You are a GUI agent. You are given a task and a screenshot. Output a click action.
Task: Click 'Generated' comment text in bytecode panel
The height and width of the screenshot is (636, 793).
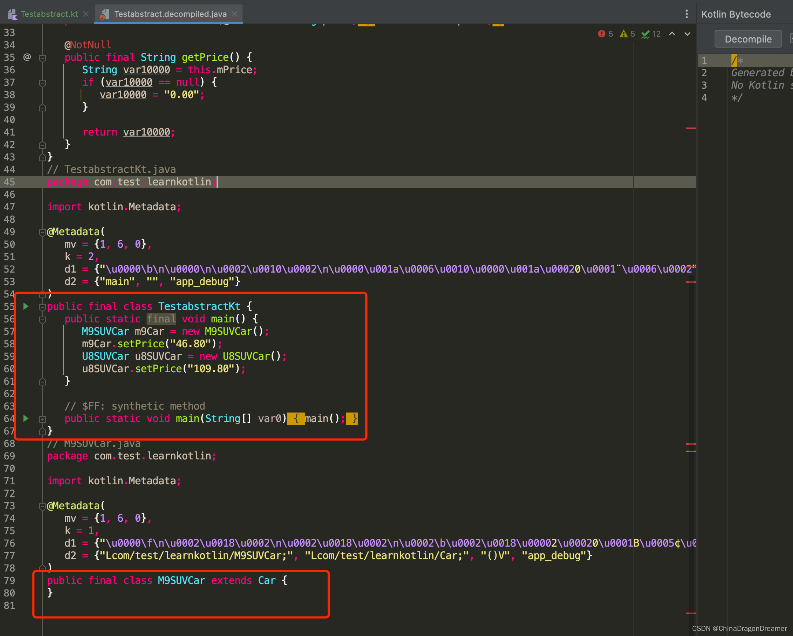pos(758,73)
